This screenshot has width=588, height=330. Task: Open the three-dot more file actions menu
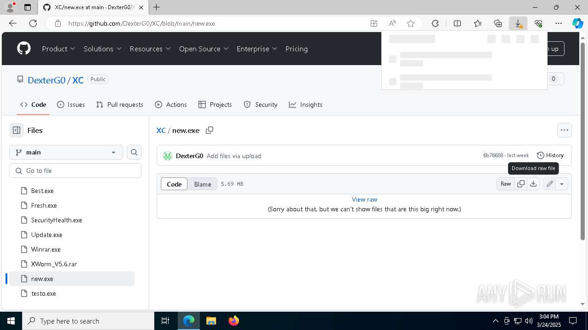565,130
